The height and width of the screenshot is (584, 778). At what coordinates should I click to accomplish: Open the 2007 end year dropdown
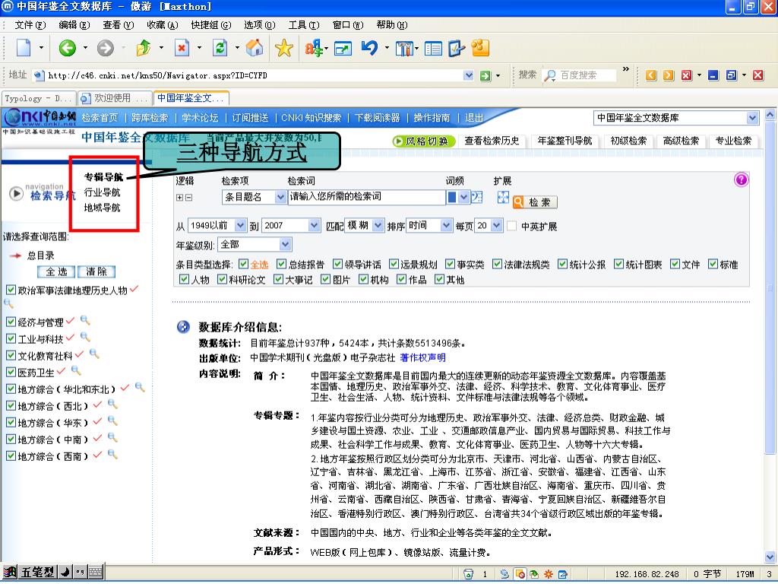[314, 225]
